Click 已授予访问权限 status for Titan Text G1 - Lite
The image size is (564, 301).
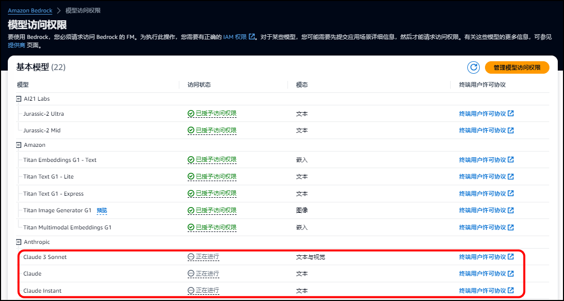[x=212, y=177]
